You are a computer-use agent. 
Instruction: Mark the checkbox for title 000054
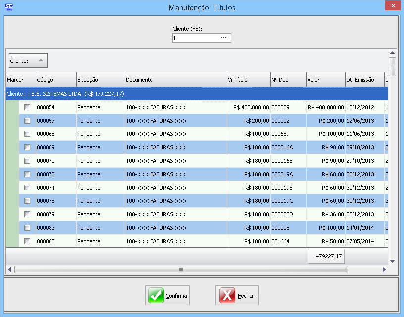tap(27, 107)
